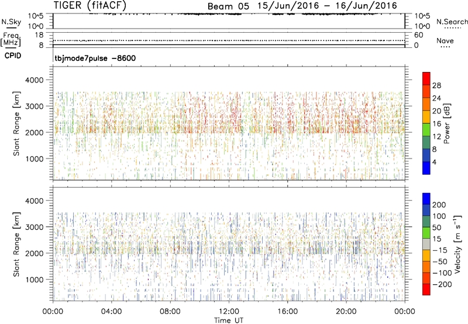The height and width of the screenshot is (324, 468).
Task: Click the '200' label on Velocity colorbar
Action: click(439, 205)
